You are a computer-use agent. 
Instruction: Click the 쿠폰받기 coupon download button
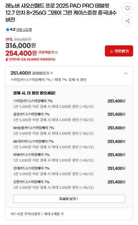tap(119, 51)
